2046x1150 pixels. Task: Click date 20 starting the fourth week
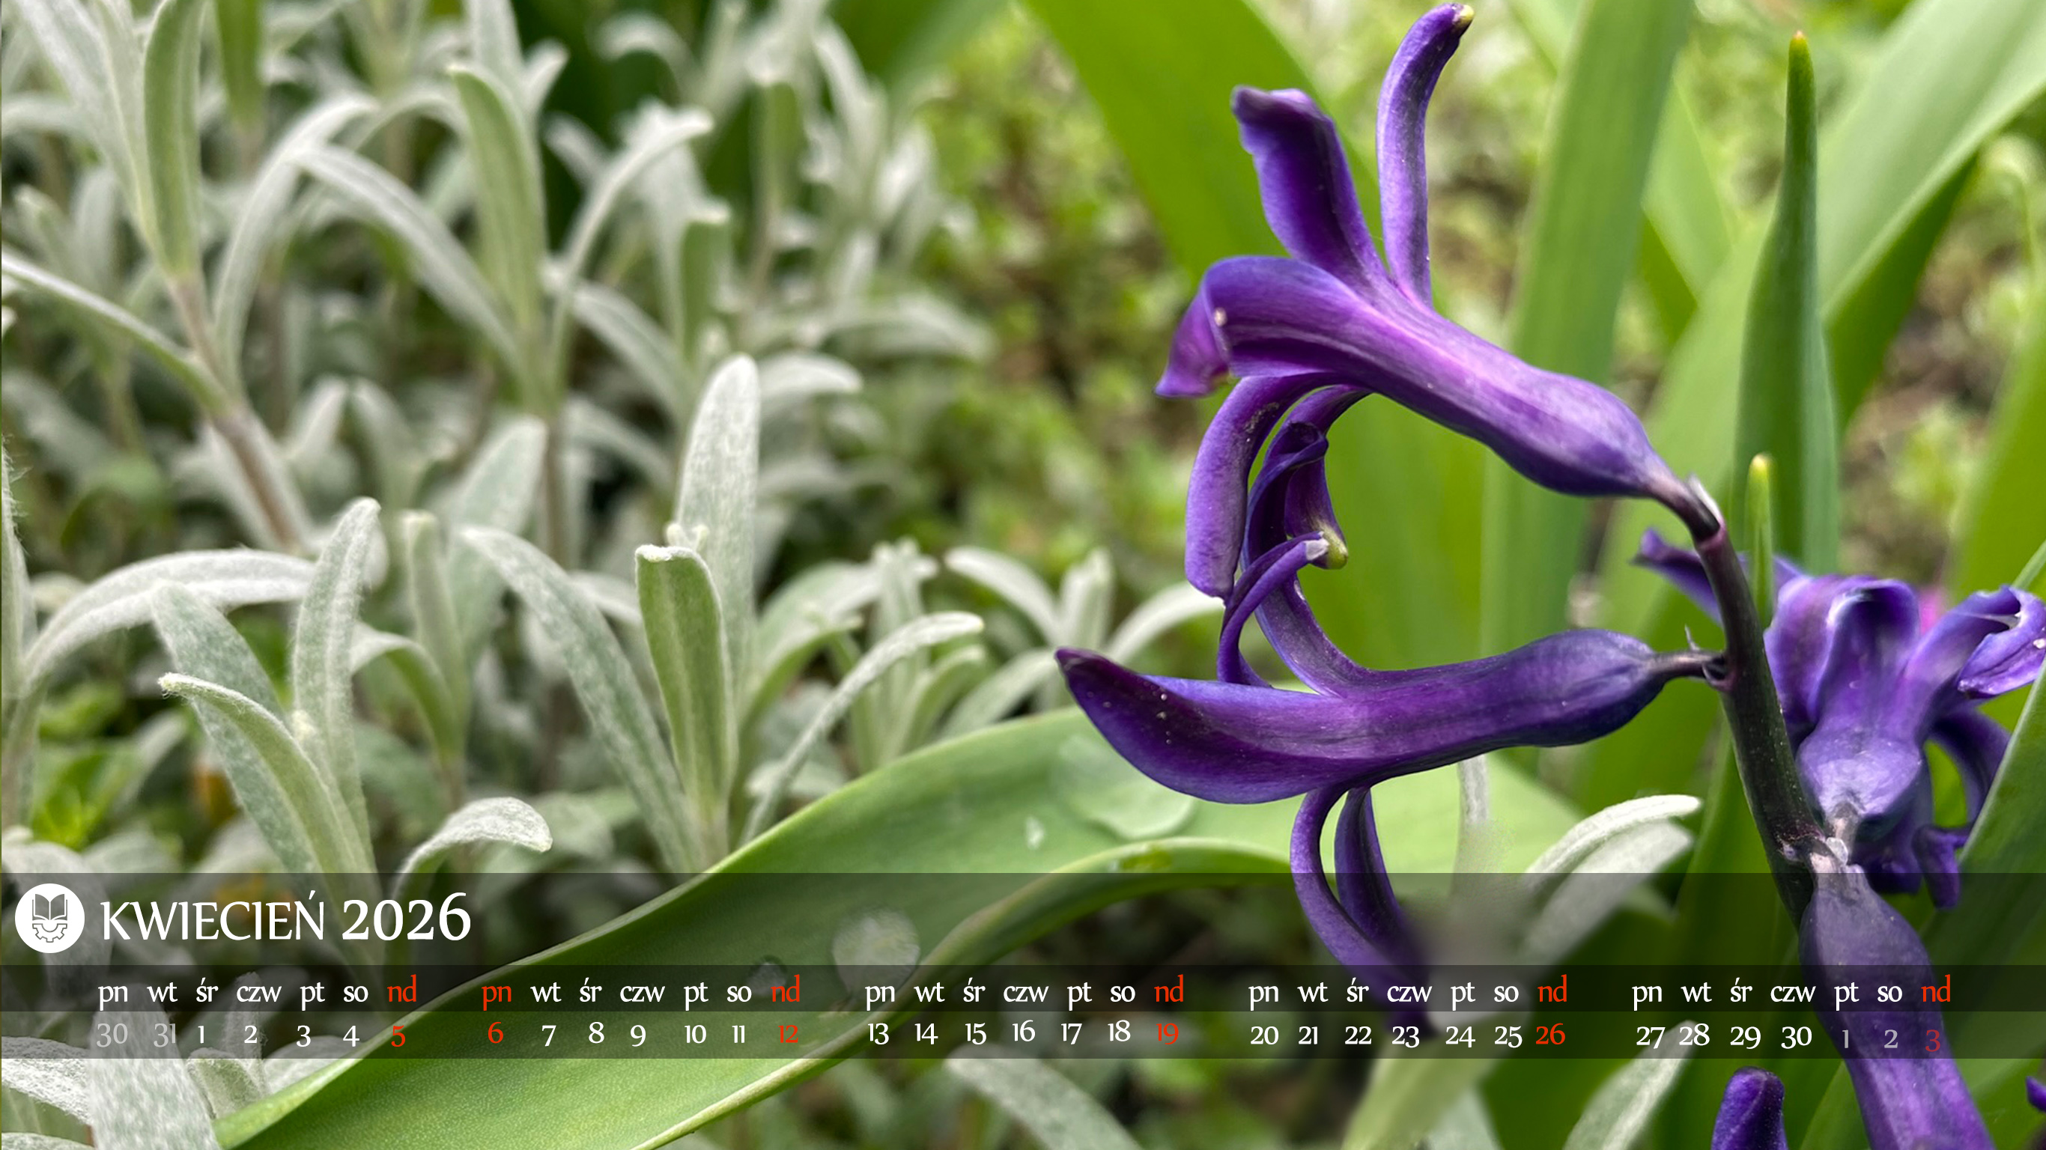(x=1263, y=1035)
